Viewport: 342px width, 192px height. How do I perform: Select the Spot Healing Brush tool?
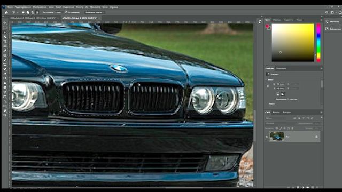[5, 55]
